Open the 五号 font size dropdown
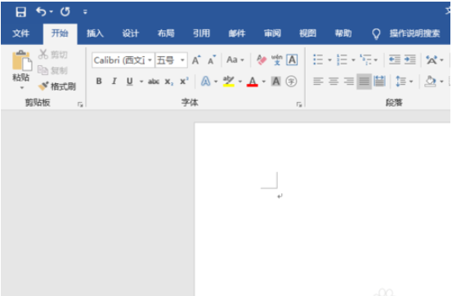 182,60
